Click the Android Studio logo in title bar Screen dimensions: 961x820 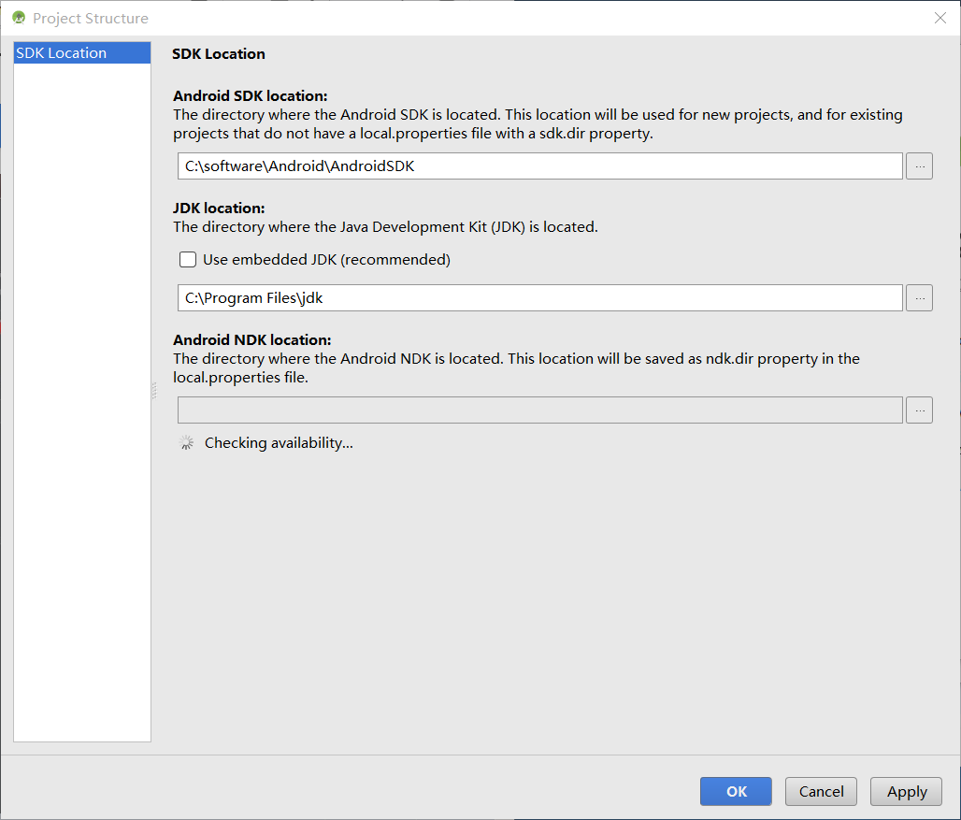pos(19,18)
